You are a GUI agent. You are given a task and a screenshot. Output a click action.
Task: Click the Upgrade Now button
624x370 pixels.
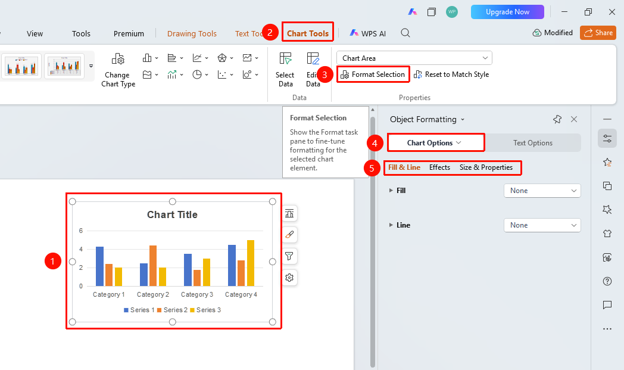[x=507, y=12]
